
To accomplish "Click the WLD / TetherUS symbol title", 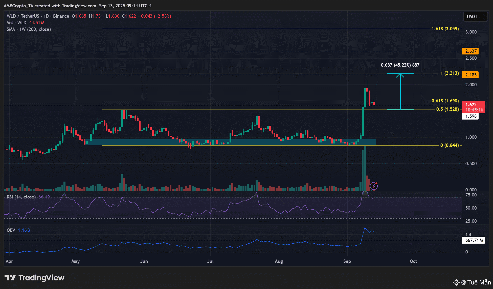I will [23, 16].
